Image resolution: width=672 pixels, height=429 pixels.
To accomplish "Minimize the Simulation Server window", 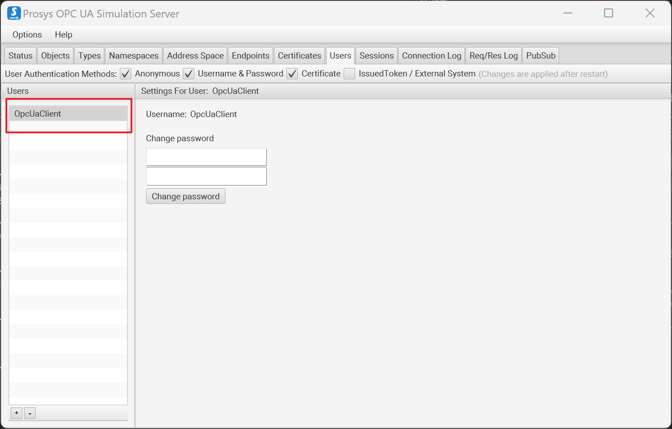I will click(x=568, y=13).
